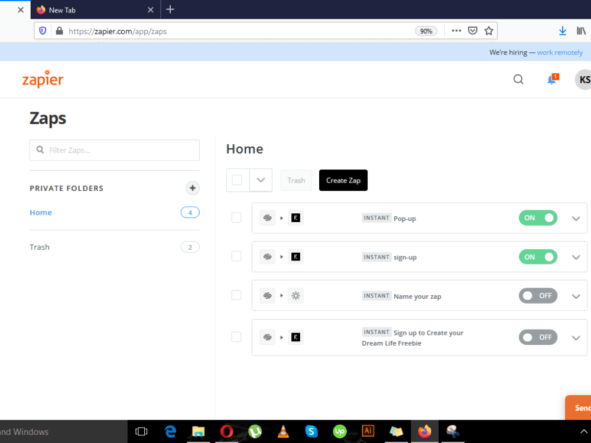Open Firefox downloads arrow
This screenshot has width=591, height=443.
tap(563, 31)
